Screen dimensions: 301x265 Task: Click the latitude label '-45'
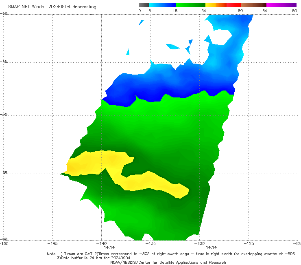tap(4, 62)
